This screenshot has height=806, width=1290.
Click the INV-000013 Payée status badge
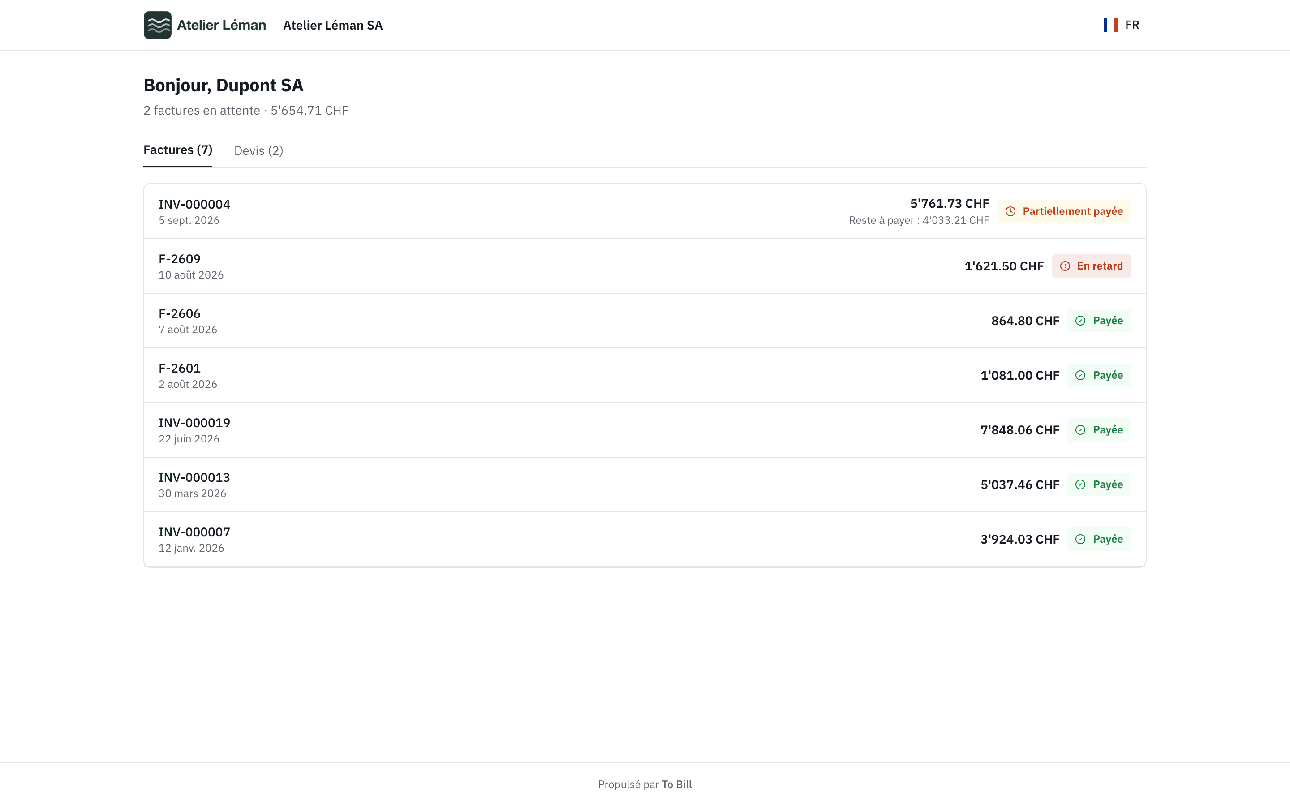[1099, 484]
